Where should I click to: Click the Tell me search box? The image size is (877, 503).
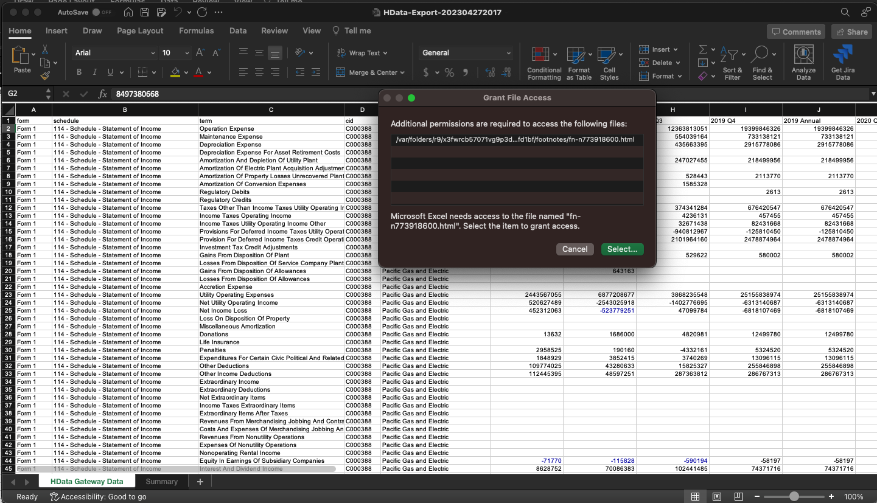(352, 31)
